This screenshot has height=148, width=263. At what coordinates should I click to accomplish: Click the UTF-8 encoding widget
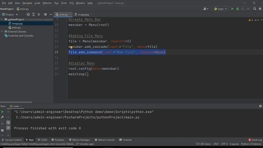(x=224, y=144)
